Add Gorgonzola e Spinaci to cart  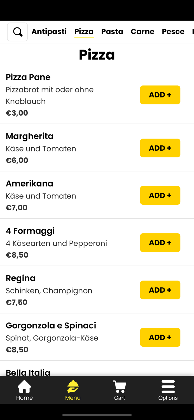point(160,337)
